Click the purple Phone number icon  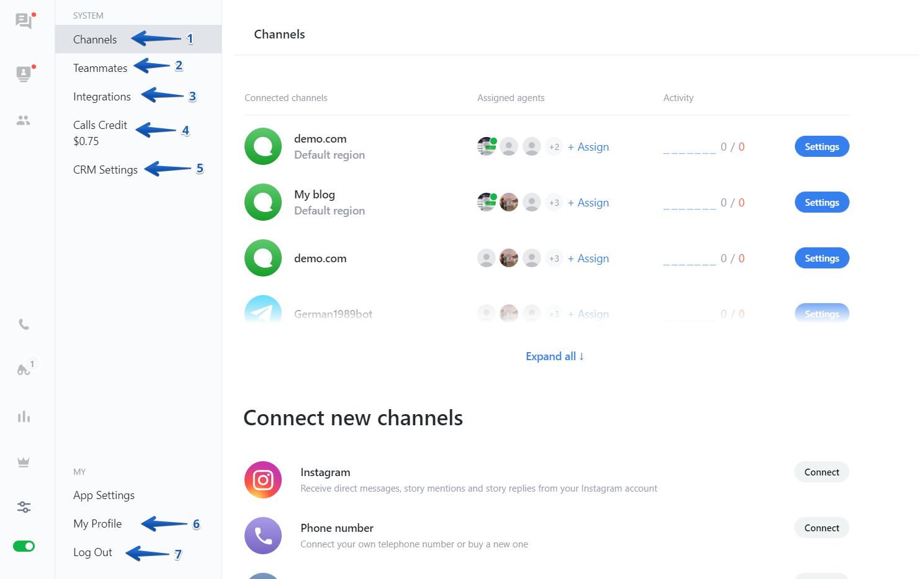coord(263,536)
